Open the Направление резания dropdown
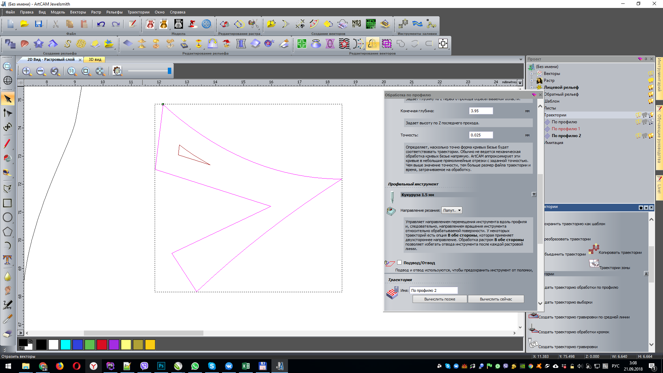This screenshot has width=663, height=373. point(452,210)
